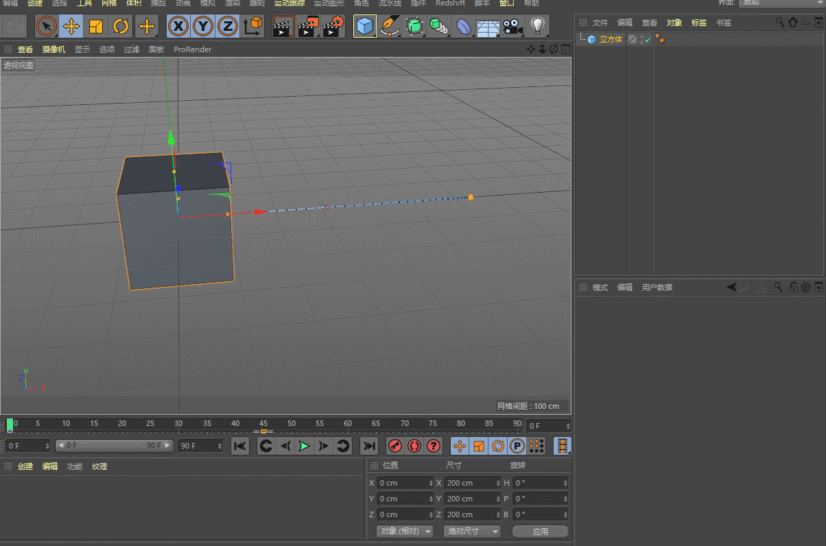Click frame 45 on timeline ruler

pyautogui.click(x=263, y=425)
